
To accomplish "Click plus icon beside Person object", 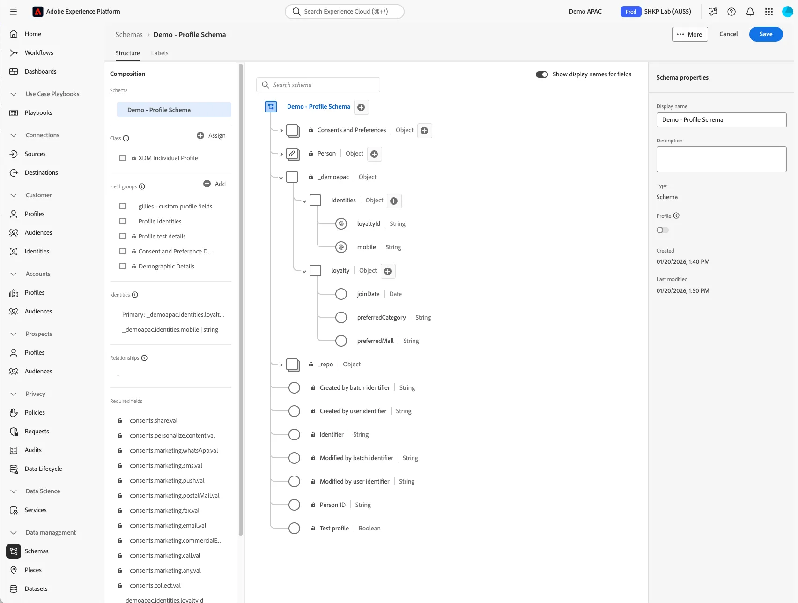I will 374,154.
